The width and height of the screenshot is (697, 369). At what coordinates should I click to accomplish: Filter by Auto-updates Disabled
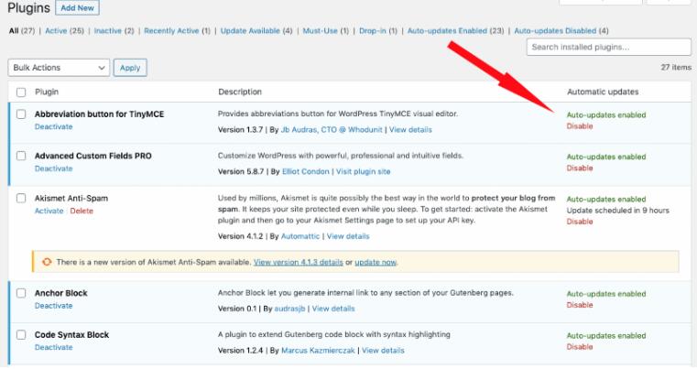555,31
